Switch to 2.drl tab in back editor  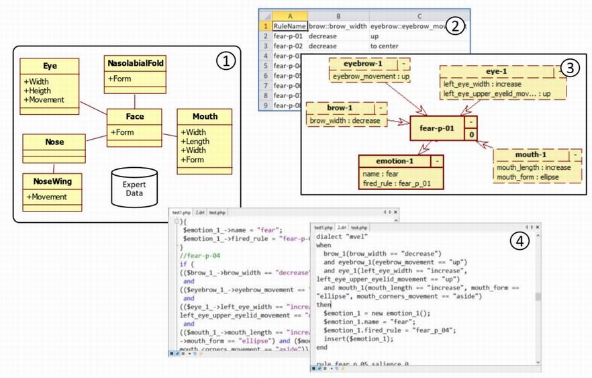click(200, 213)
